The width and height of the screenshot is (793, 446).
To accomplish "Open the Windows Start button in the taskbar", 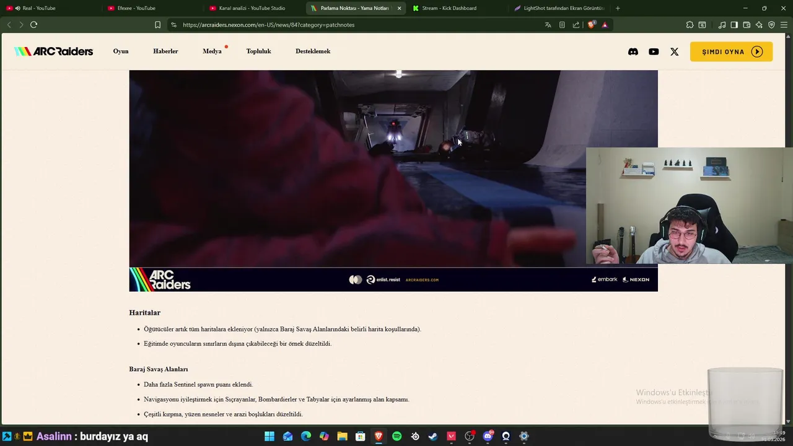I will 269,436.
